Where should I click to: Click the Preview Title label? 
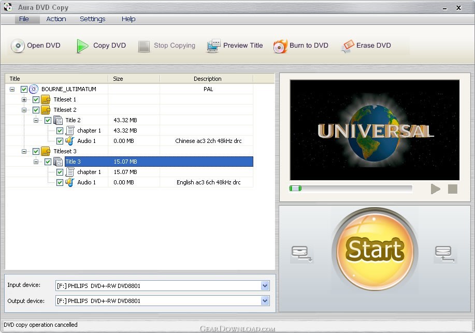coord(243,46)
